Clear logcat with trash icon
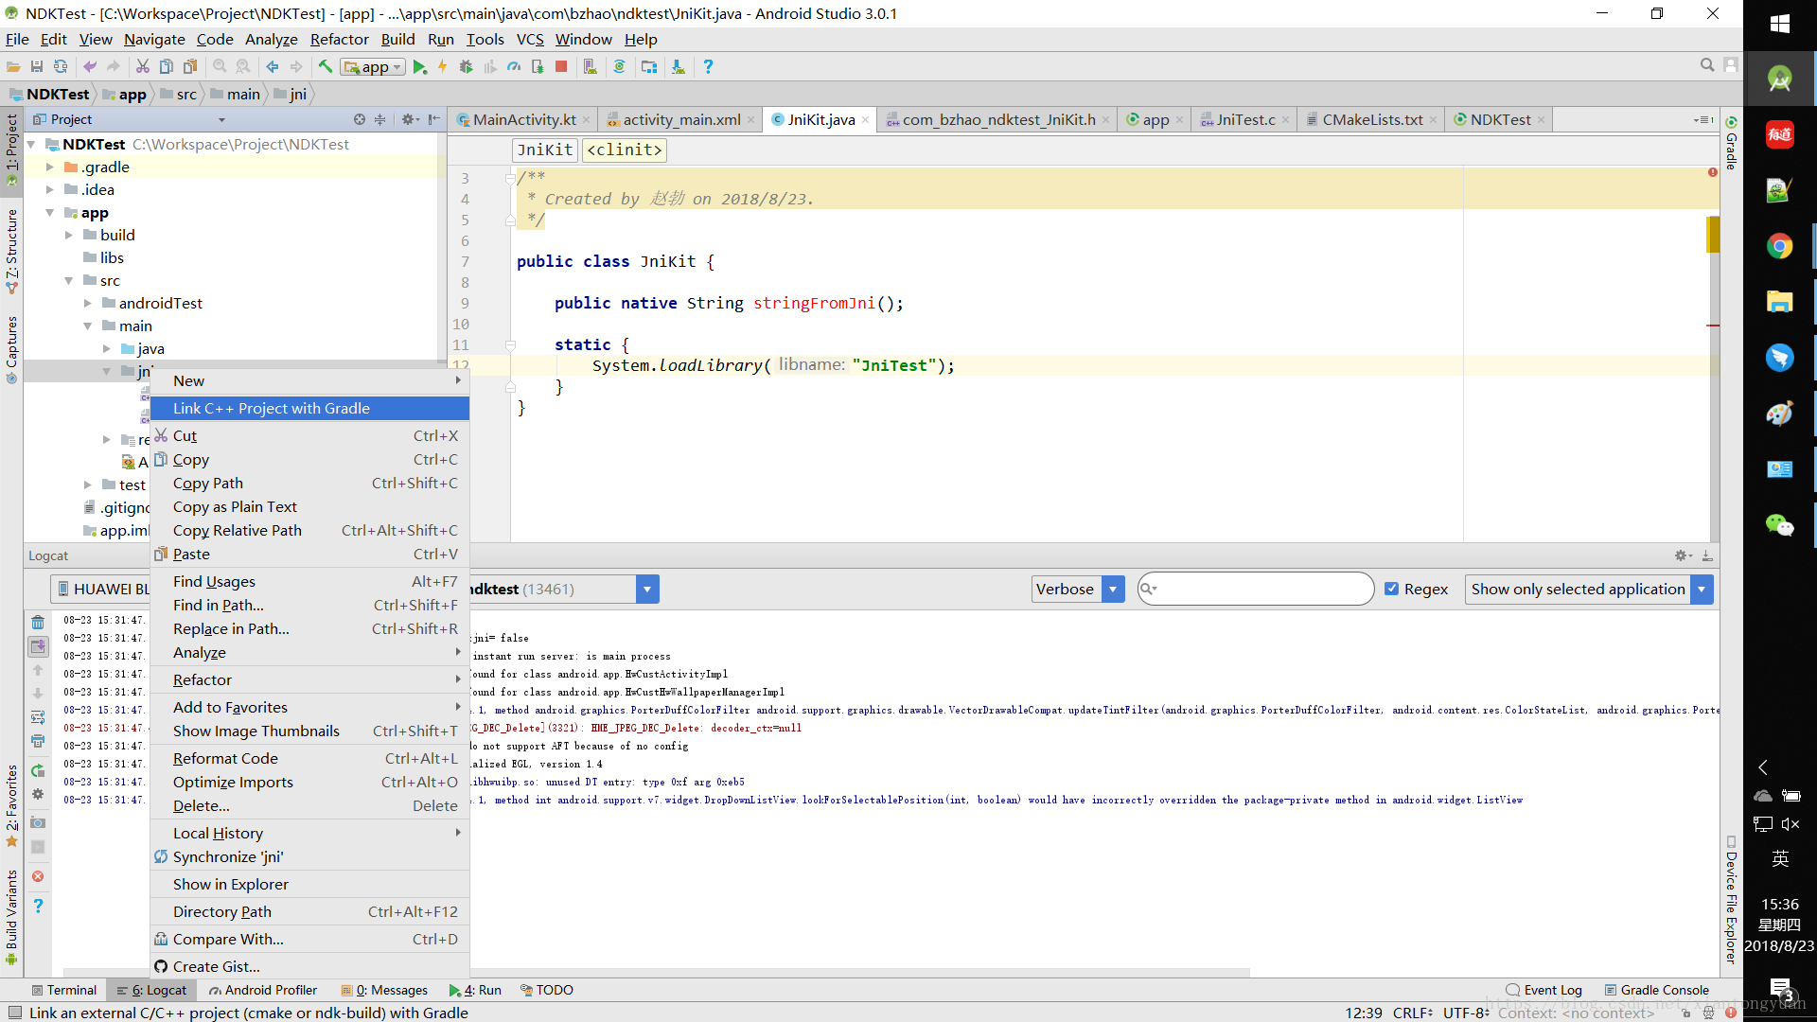Image resolution: width=1817 pixels, height=1022 pixels. tap(38, 622)
